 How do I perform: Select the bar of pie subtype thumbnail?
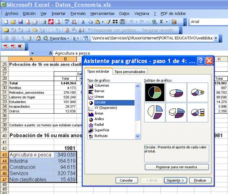point(198,112)
